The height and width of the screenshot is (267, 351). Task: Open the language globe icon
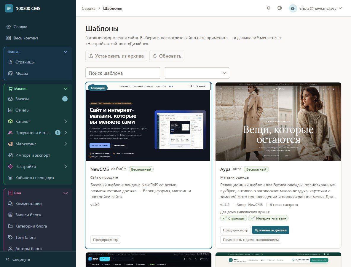point(279,8)
